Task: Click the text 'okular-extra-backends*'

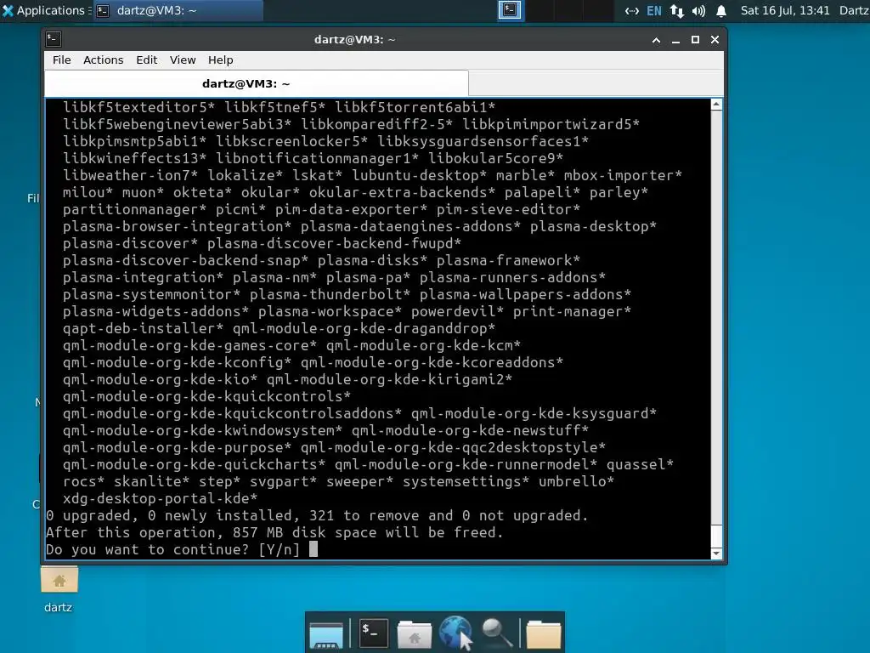Action: click(x=402, y=192)
